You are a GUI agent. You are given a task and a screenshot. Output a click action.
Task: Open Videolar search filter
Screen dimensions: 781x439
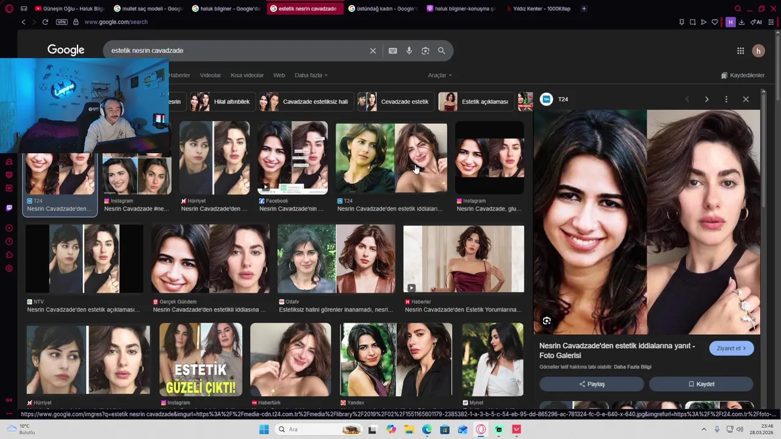pyautogui.click(x=211, y=75)
